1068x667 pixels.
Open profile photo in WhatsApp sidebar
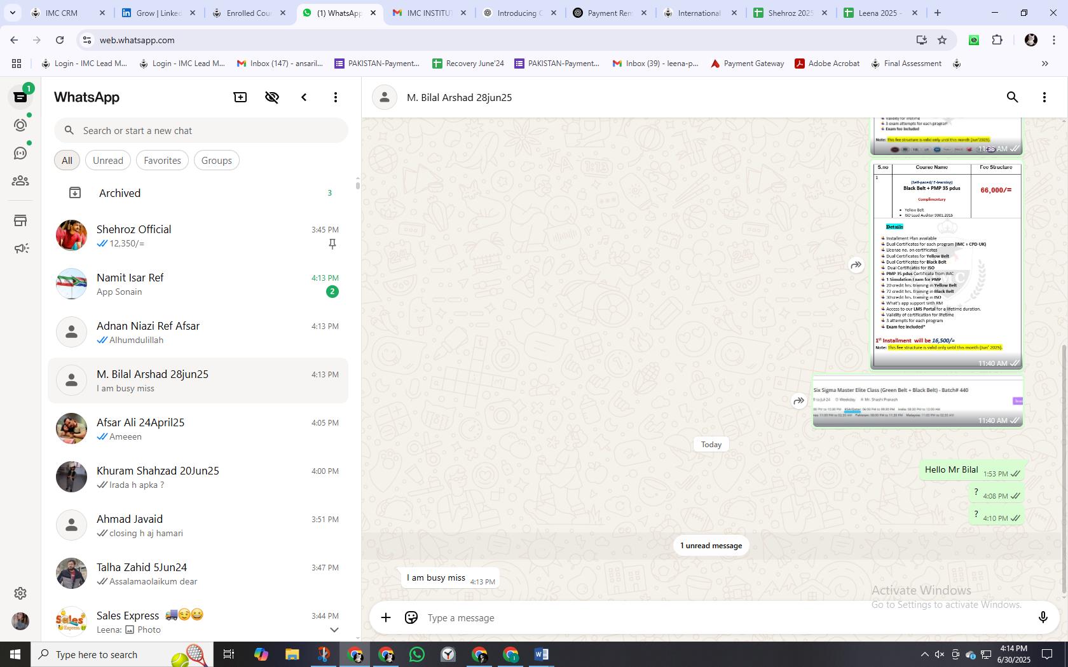pos(20,621)
